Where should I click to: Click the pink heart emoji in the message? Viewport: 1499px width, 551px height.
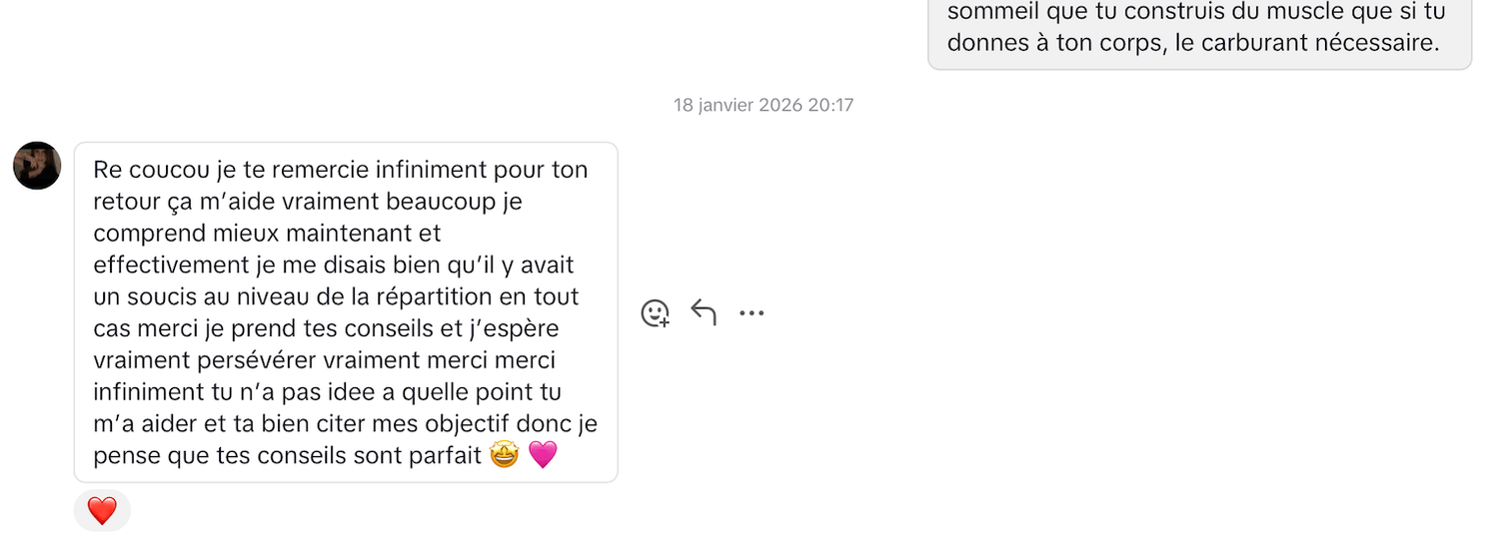tap(543, 456)
